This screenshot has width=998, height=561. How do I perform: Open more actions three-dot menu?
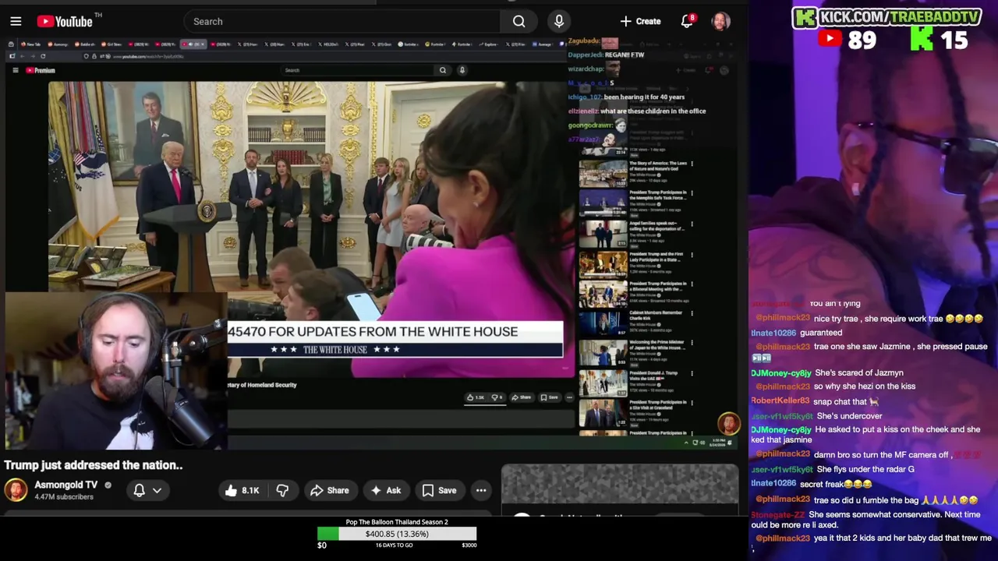481,490
